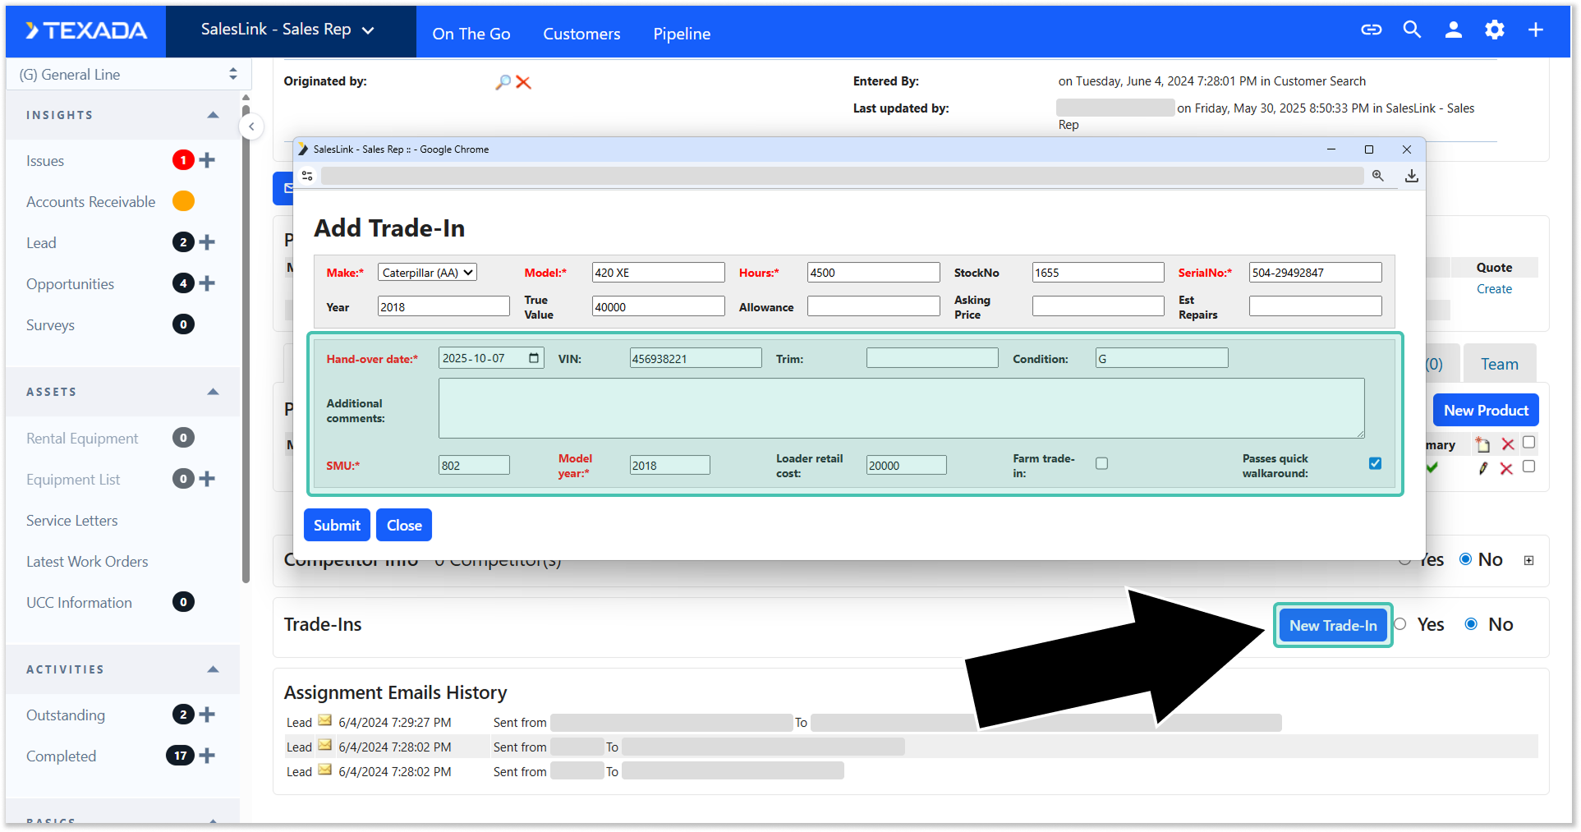Submit the Add Trade-In form

point(337,525)
